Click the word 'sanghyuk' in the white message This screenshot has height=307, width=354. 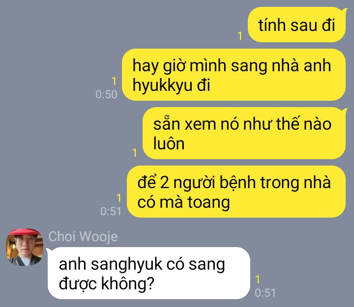(127, 265)
